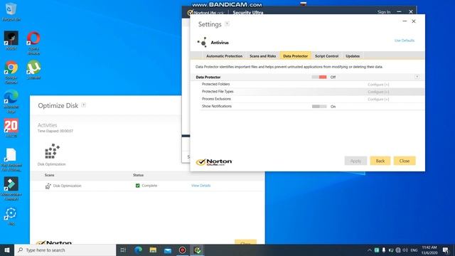455x256 pixels.
Task: Open View Details for Disk Optimization
Action: [x=200, y=186]
